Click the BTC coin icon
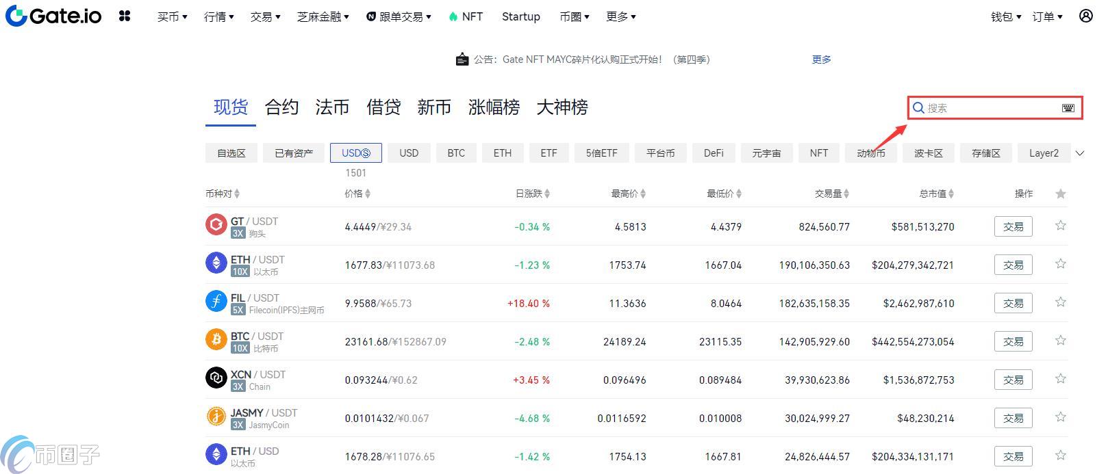 click(x=216, y=339)
